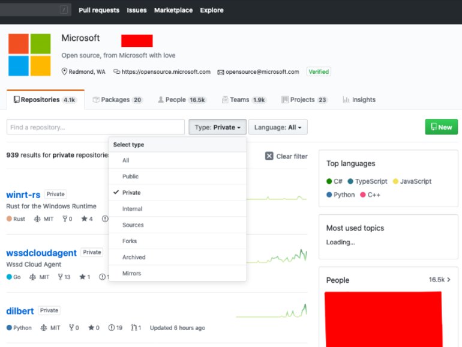Click the Rust language dot for winrt-rs
The width and height of the screenshot is (462, 347).
coord(9,219)
